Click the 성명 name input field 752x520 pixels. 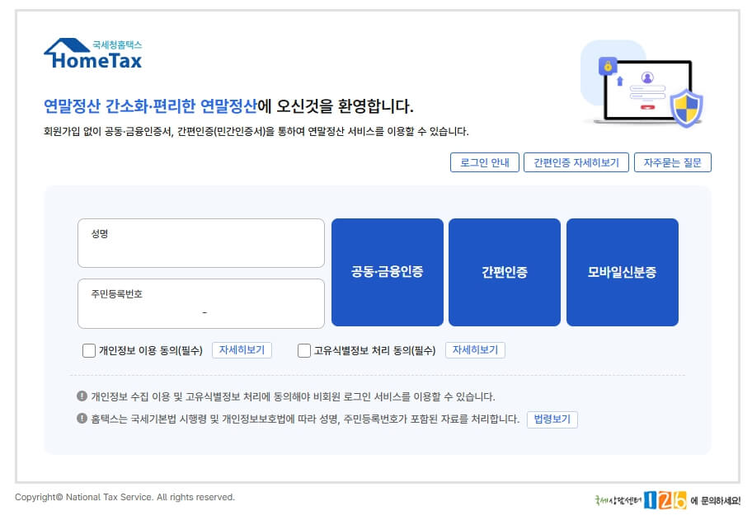point(200,242)
